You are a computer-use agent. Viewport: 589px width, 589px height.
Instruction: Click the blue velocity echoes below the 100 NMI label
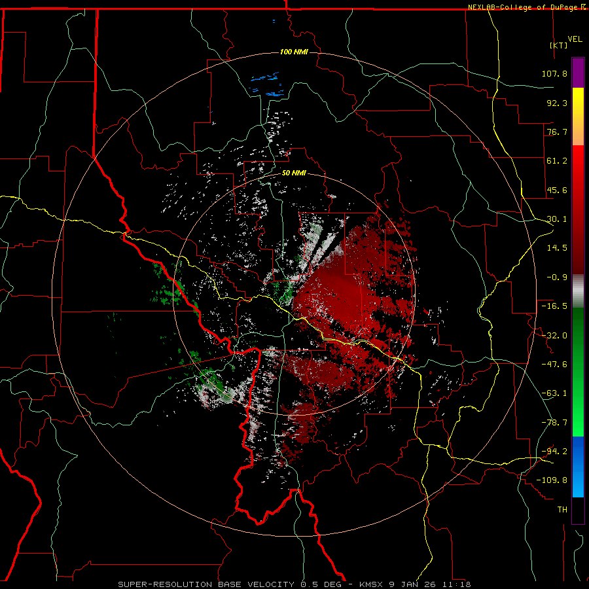point(268,84)
